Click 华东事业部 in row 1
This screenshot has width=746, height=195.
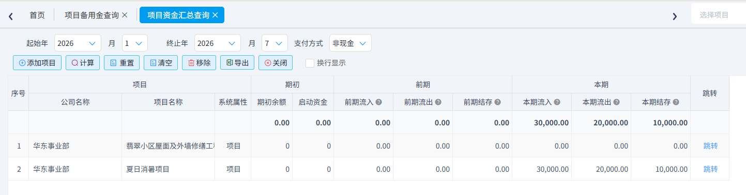51,146
